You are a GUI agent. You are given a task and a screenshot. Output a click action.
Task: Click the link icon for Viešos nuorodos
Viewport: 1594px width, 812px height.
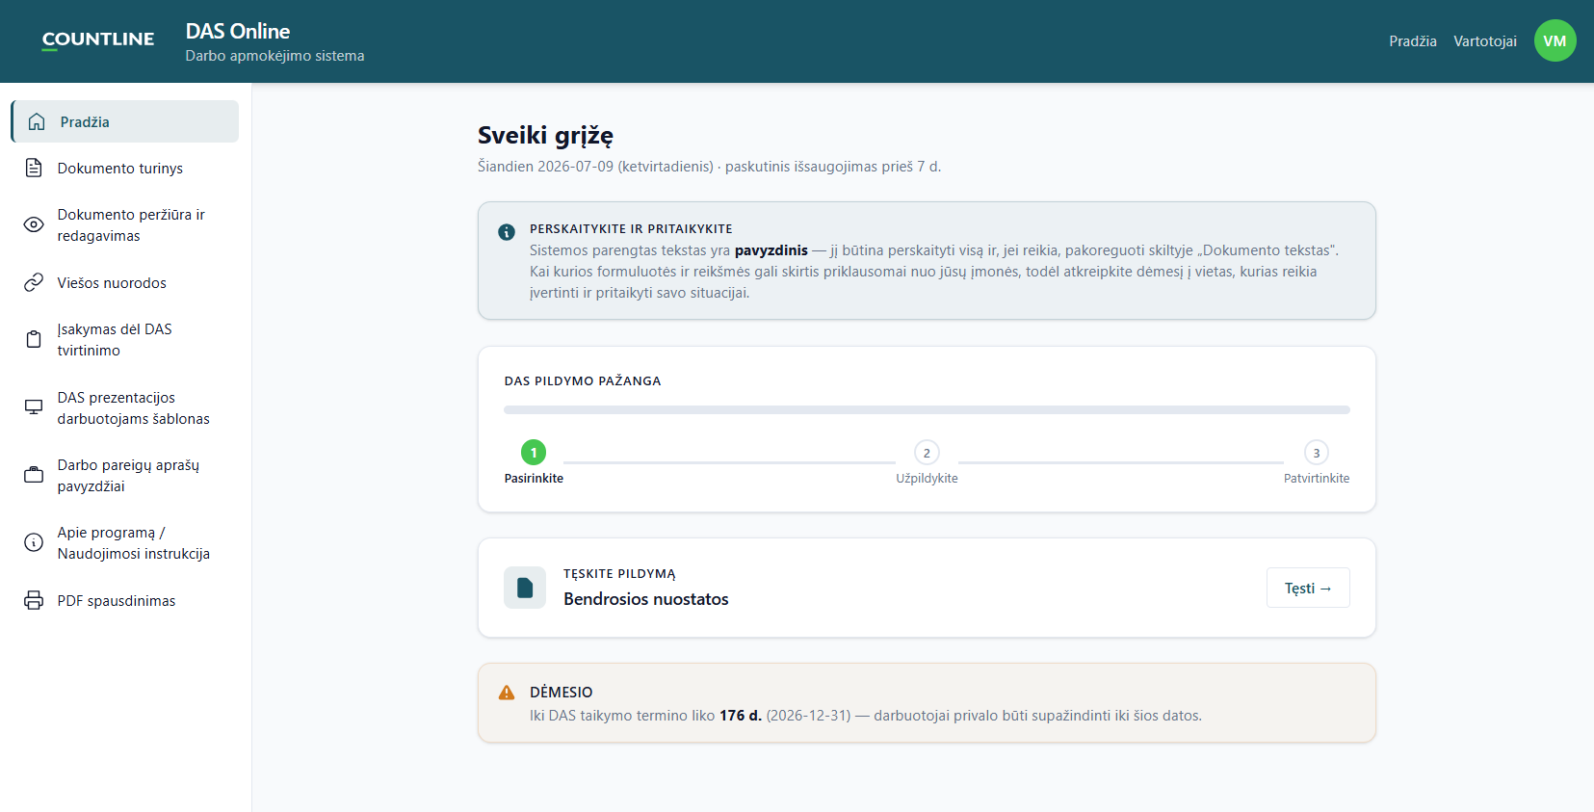pyautogui.click(x=34, y=282)
